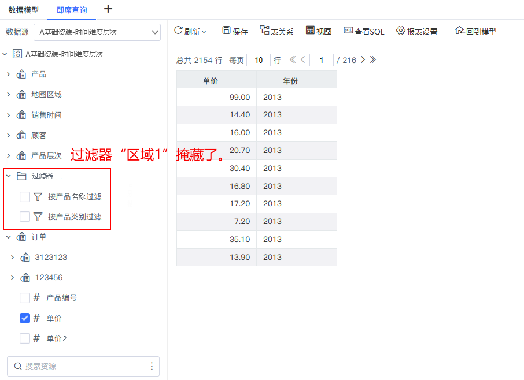Switch to the 数据模型 tab
The image size is (524, 380).
pos(23,10)
